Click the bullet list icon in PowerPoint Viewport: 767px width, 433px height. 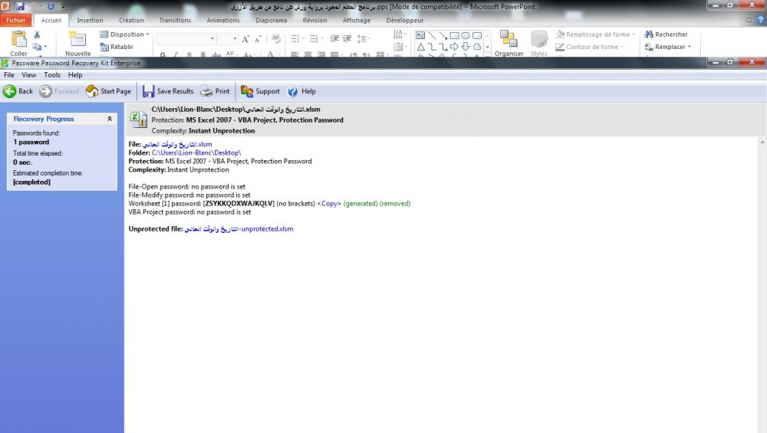(295, 38)
